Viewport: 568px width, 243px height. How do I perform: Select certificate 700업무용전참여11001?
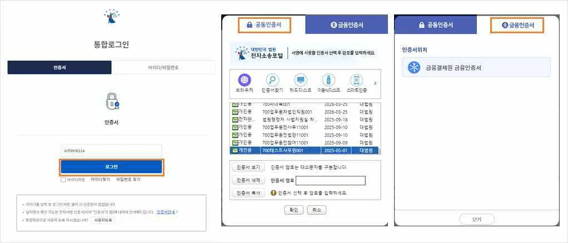305,143
